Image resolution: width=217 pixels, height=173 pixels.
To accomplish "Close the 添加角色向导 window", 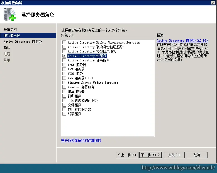I will pyautogui.click(x=213, y=3).
